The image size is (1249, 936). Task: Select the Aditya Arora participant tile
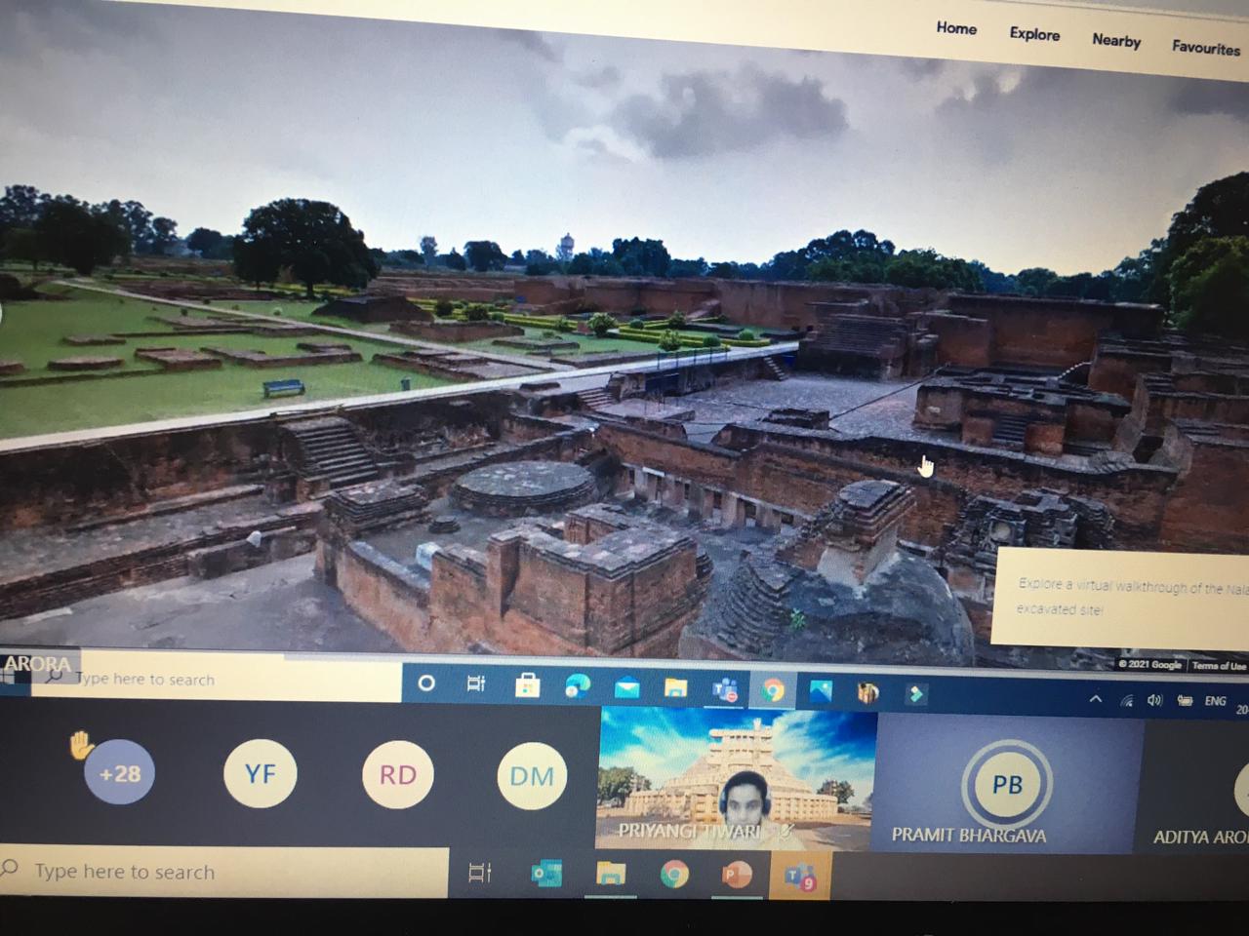point(1196,788)
